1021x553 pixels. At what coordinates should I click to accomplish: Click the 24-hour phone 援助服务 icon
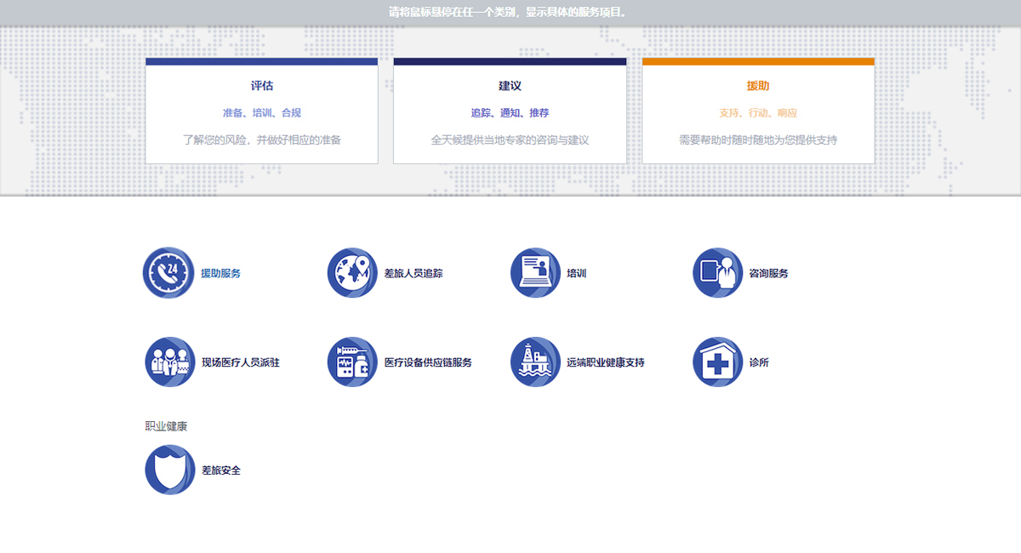coord(168,273)
